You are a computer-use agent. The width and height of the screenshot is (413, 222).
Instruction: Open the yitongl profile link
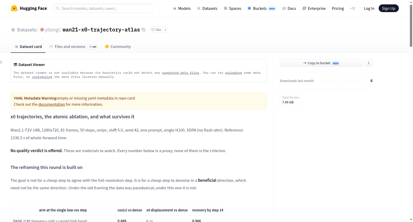tap(52, 30)
